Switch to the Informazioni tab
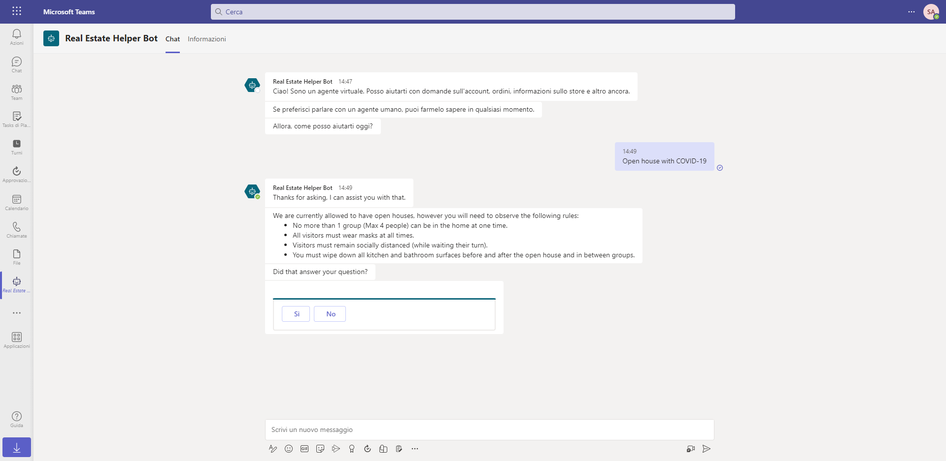946x461 pixels. [x=206, y=39]
